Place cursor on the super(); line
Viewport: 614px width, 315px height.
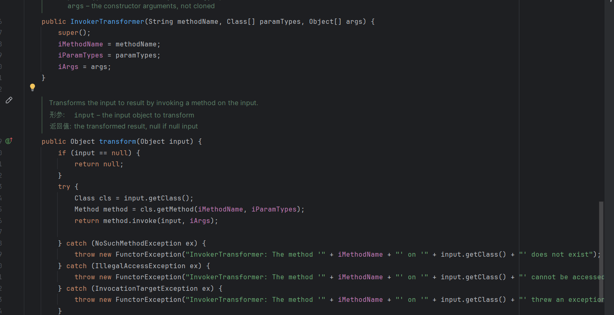[x=74, y=33]
